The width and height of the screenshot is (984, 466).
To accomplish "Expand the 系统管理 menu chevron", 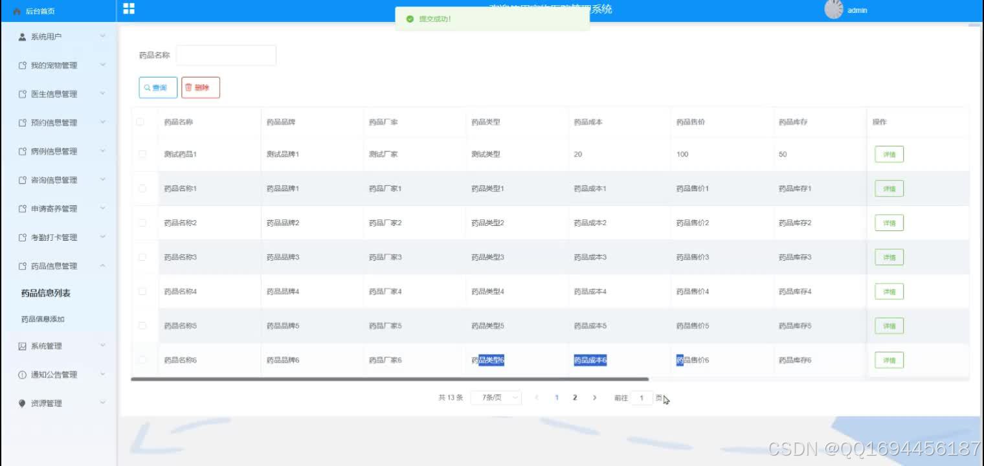I will pos(102,346).
